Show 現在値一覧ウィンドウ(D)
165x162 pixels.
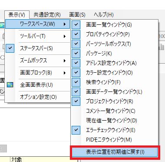tap(114, 120)
